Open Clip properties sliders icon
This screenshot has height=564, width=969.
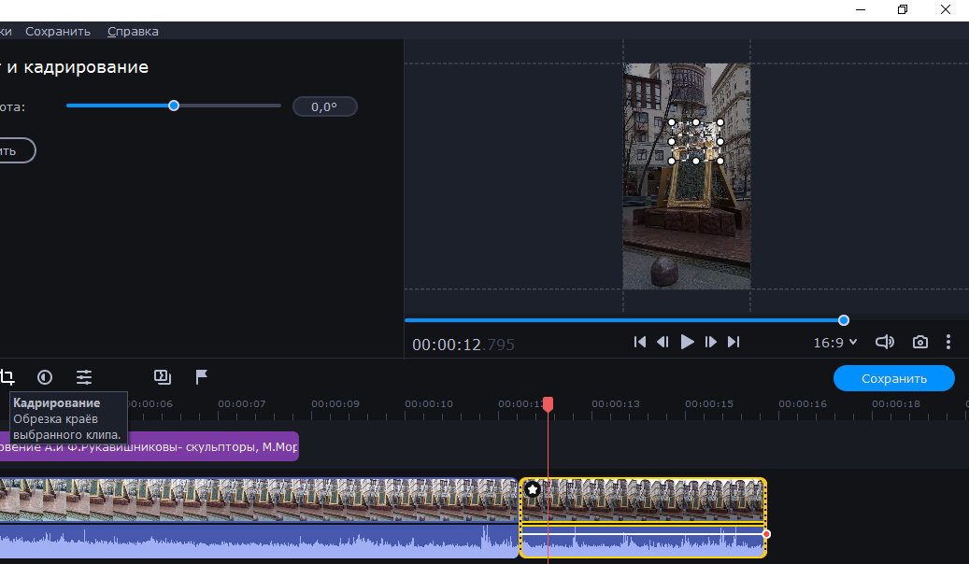pyautogui.click(x=84, y=377)
